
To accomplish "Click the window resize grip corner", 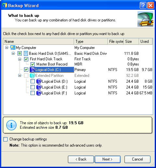I will point(152,164).
